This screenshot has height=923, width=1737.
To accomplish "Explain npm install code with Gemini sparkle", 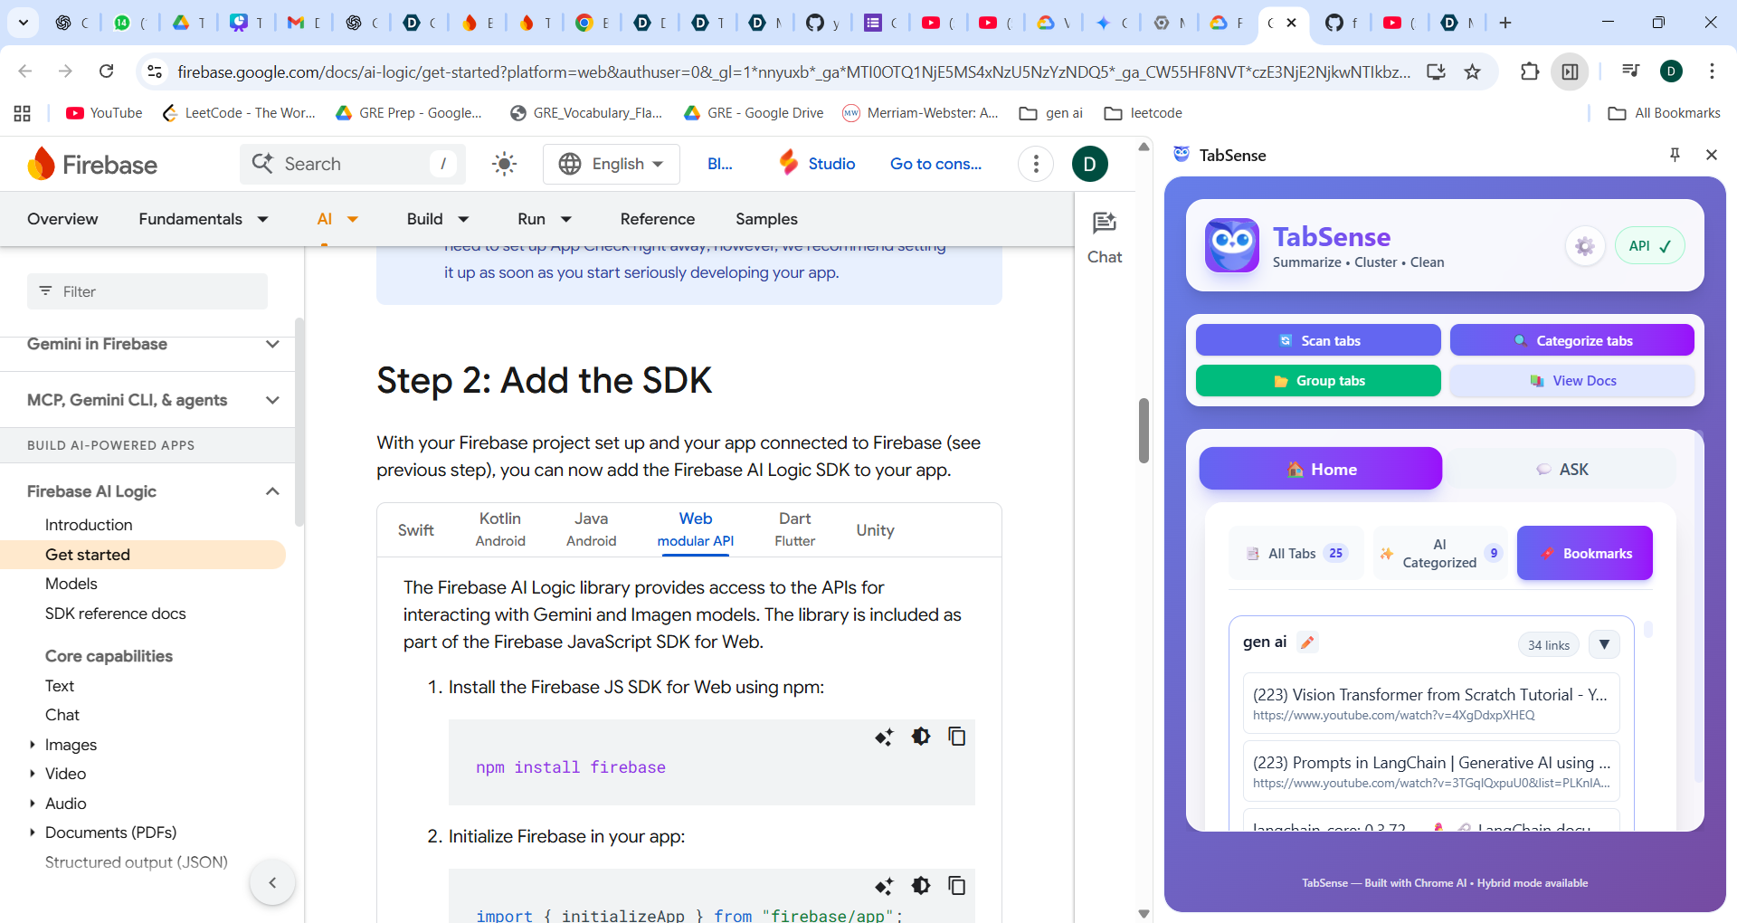I will 884,737.
